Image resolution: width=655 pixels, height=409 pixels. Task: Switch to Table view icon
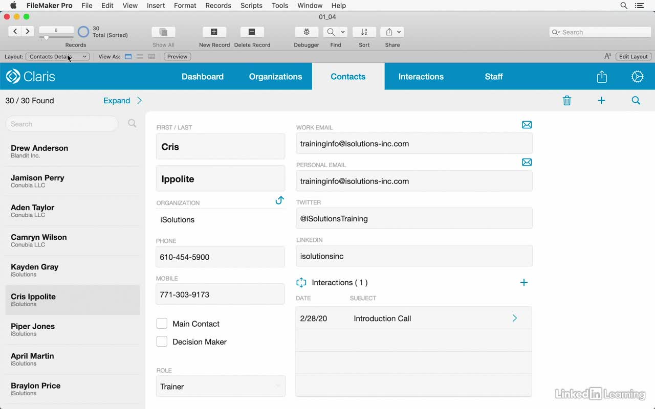pos(151,57)
